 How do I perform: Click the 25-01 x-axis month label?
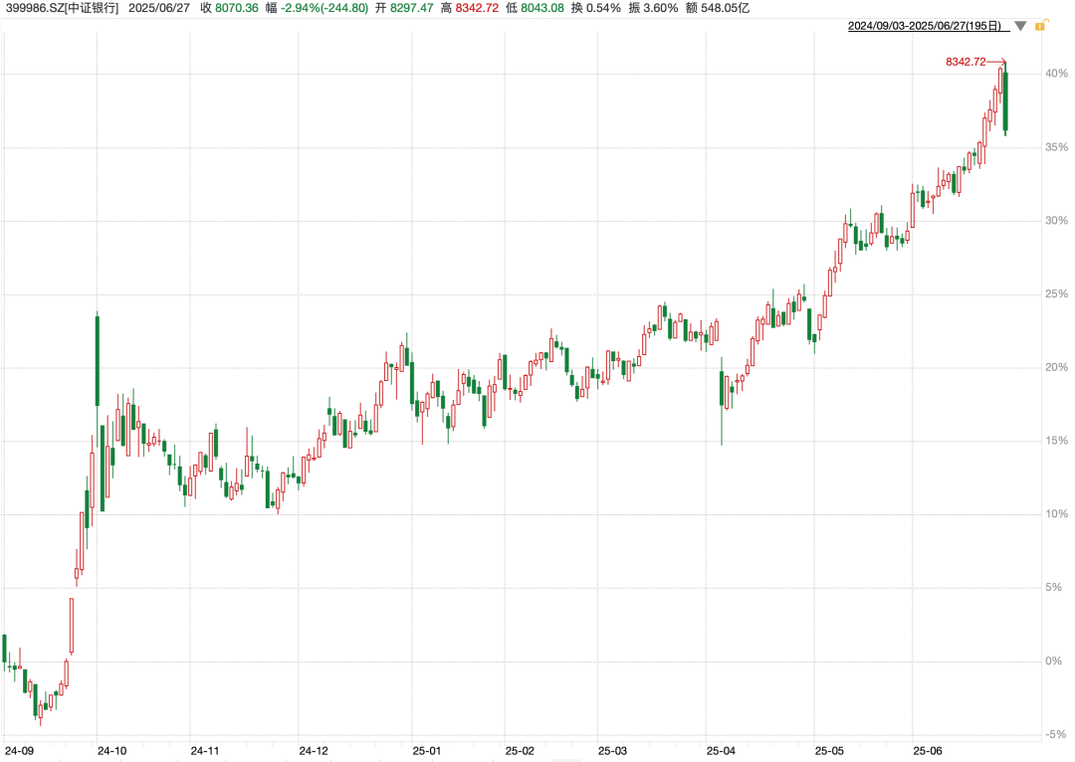coord(426,751)
